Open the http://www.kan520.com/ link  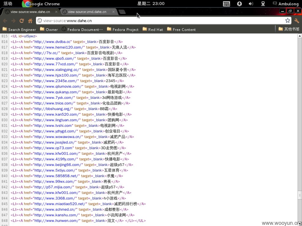[x=57, y=114]
